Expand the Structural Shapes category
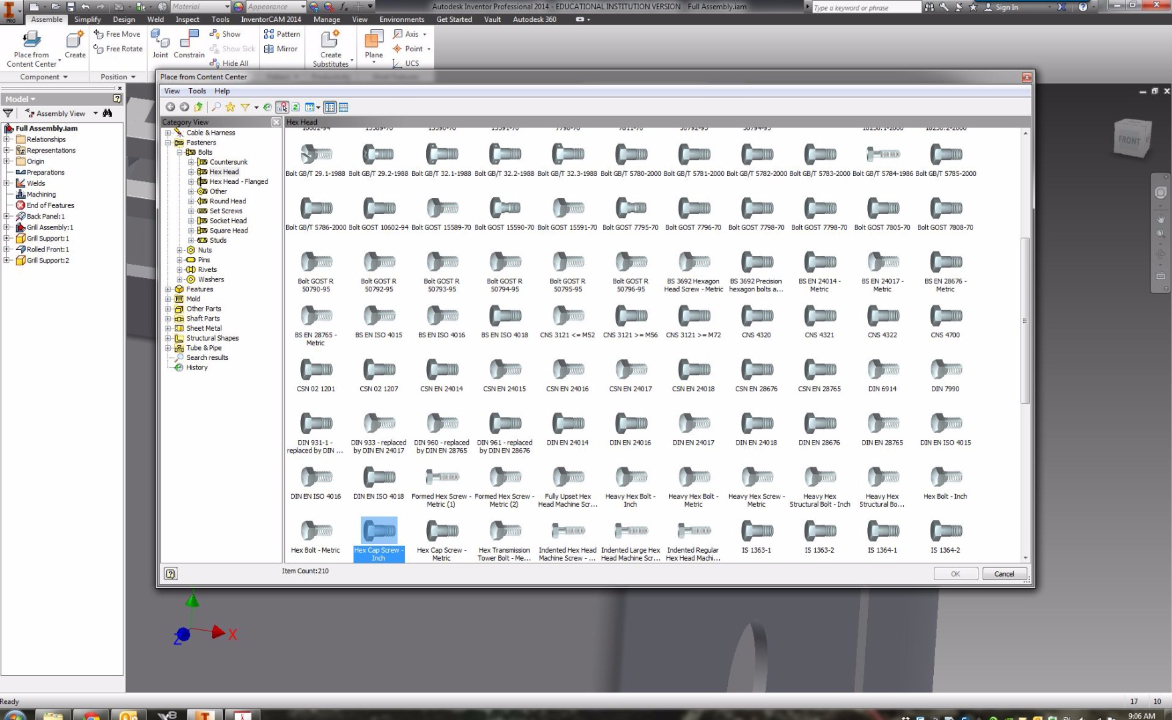The width and height of the screenshot is (1172, 720). click(x=168, y=338)
